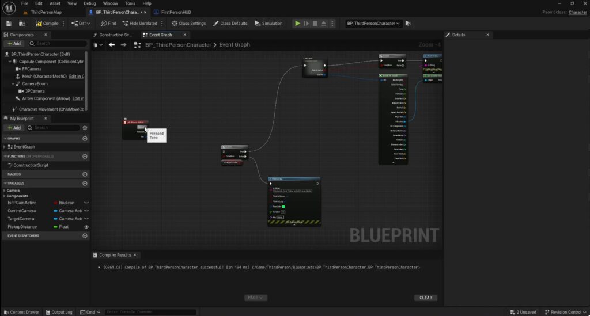Toggle PickupDistance variable visibility eye

coord(86,227)
